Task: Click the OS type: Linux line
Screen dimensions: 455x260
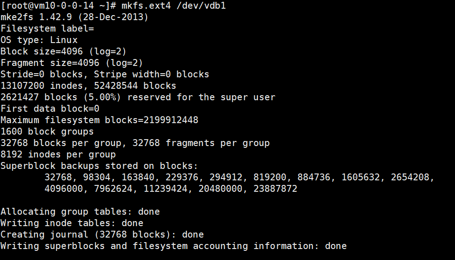Action: pyautogui.click(x=39, y=40)
